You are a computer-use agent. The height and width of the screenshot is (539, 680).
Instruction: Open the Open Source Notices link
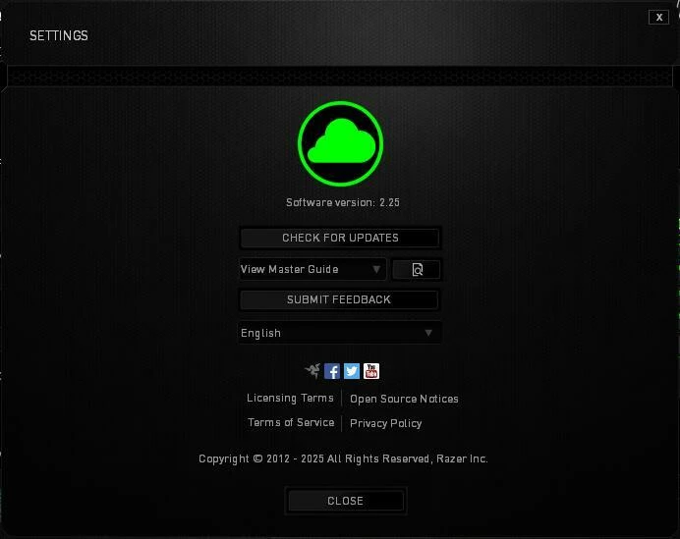pyautogui.click(x=404, y=399)
